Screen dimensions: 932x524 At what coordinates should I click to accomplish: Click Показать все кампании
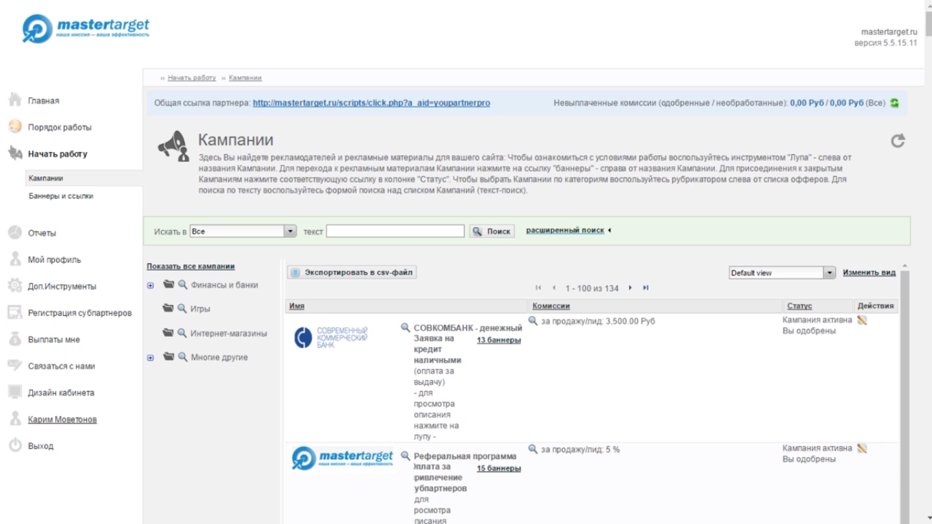coord(190,266)
